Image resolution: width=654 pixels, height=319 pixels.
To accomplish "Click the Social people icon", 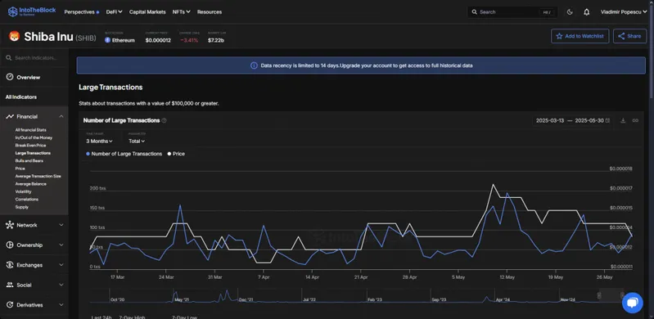I will pos(10,285).
